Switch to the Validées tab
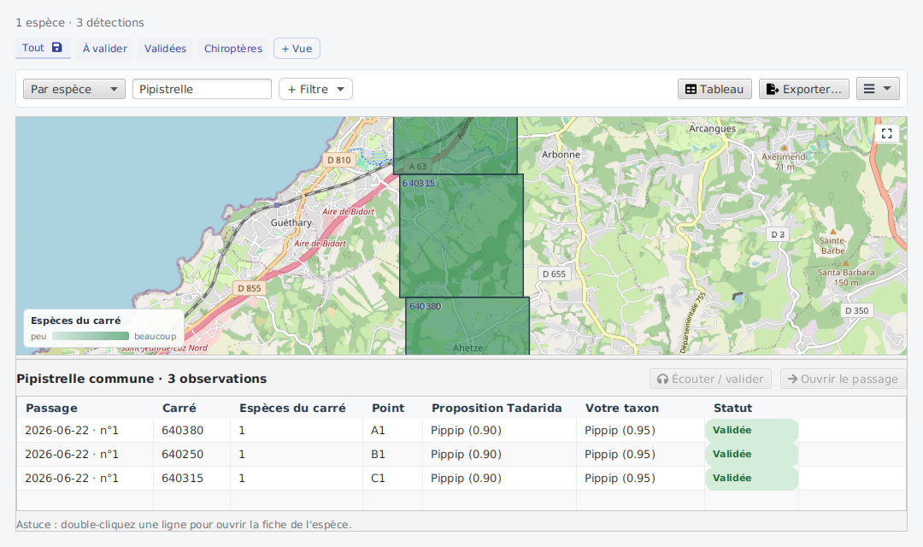Viewport: 923px width, 547px height. click(166, 48)
